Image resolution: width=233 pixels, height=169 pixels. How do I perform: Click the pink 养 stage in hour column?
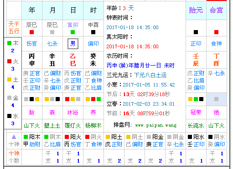[93, 113]
